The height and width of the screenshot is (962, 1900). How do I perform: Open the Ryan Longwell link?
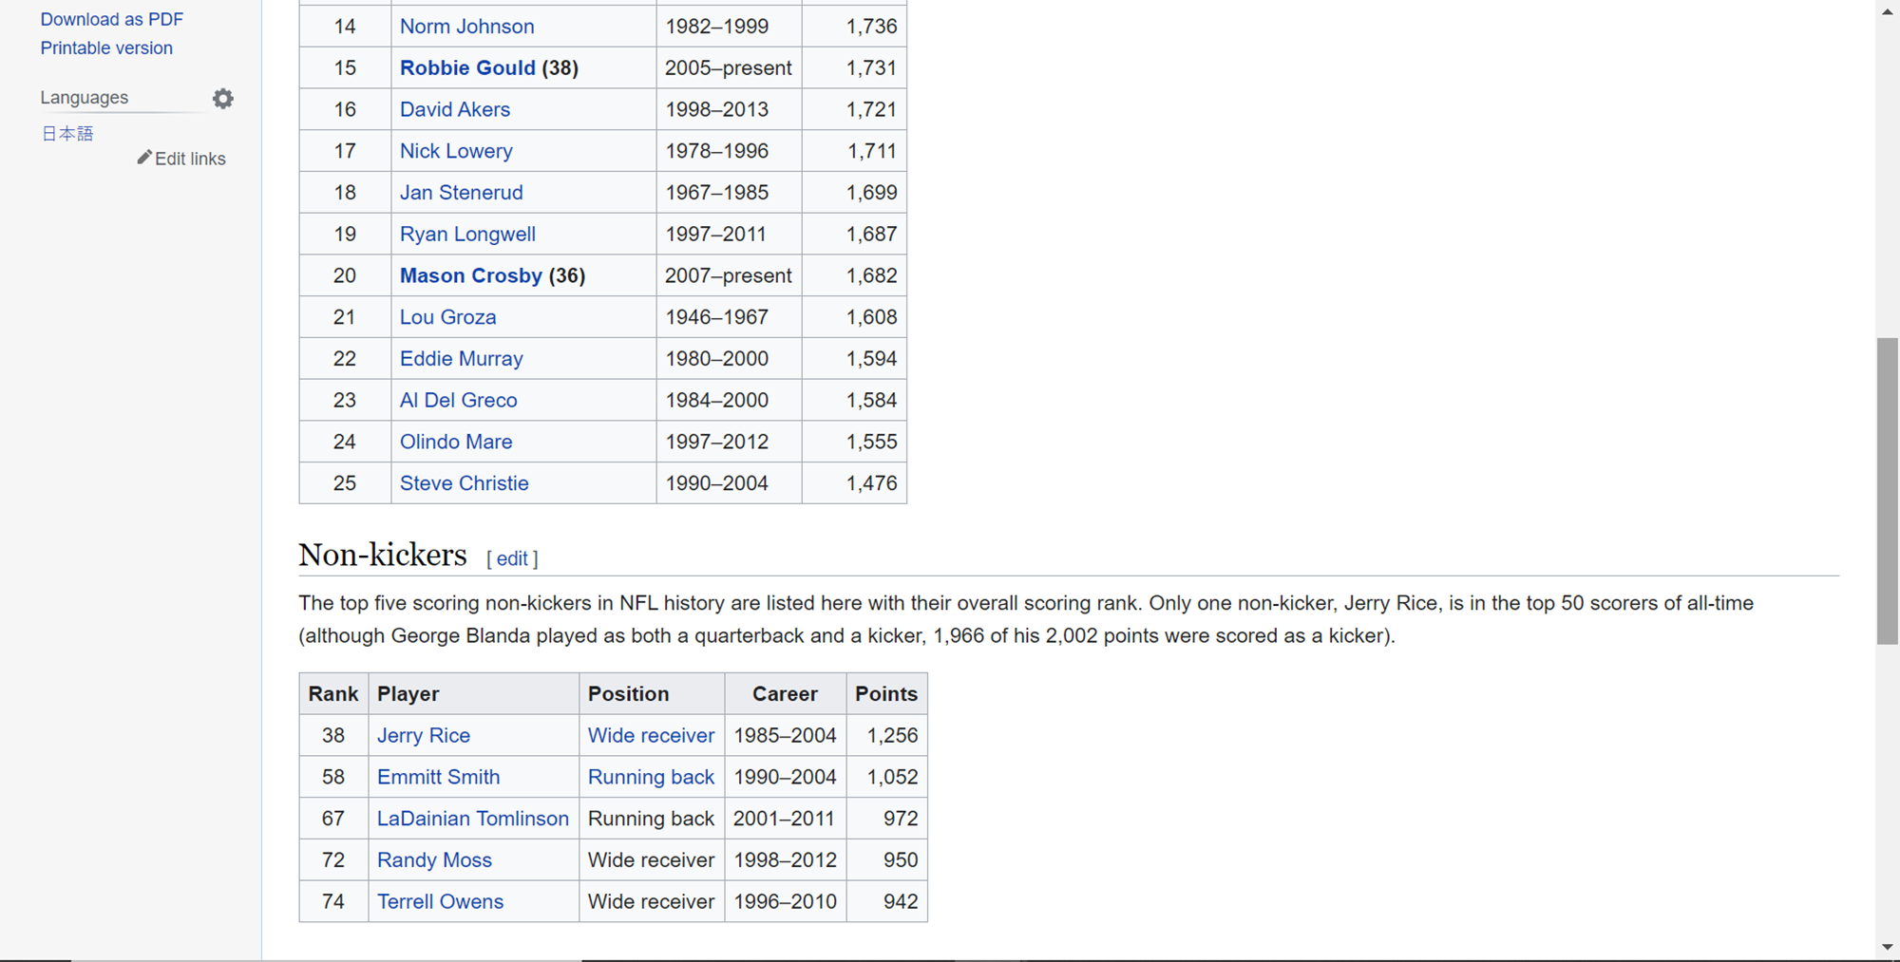467,235
